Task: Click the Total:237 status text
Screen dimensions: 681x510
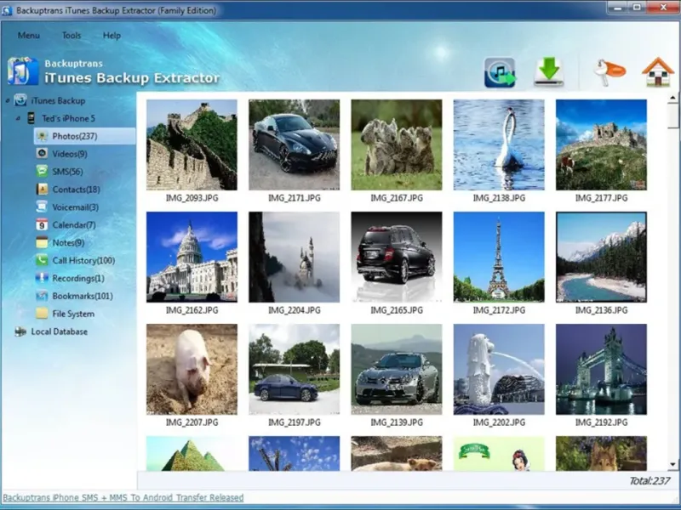Action: pos(650,480)
